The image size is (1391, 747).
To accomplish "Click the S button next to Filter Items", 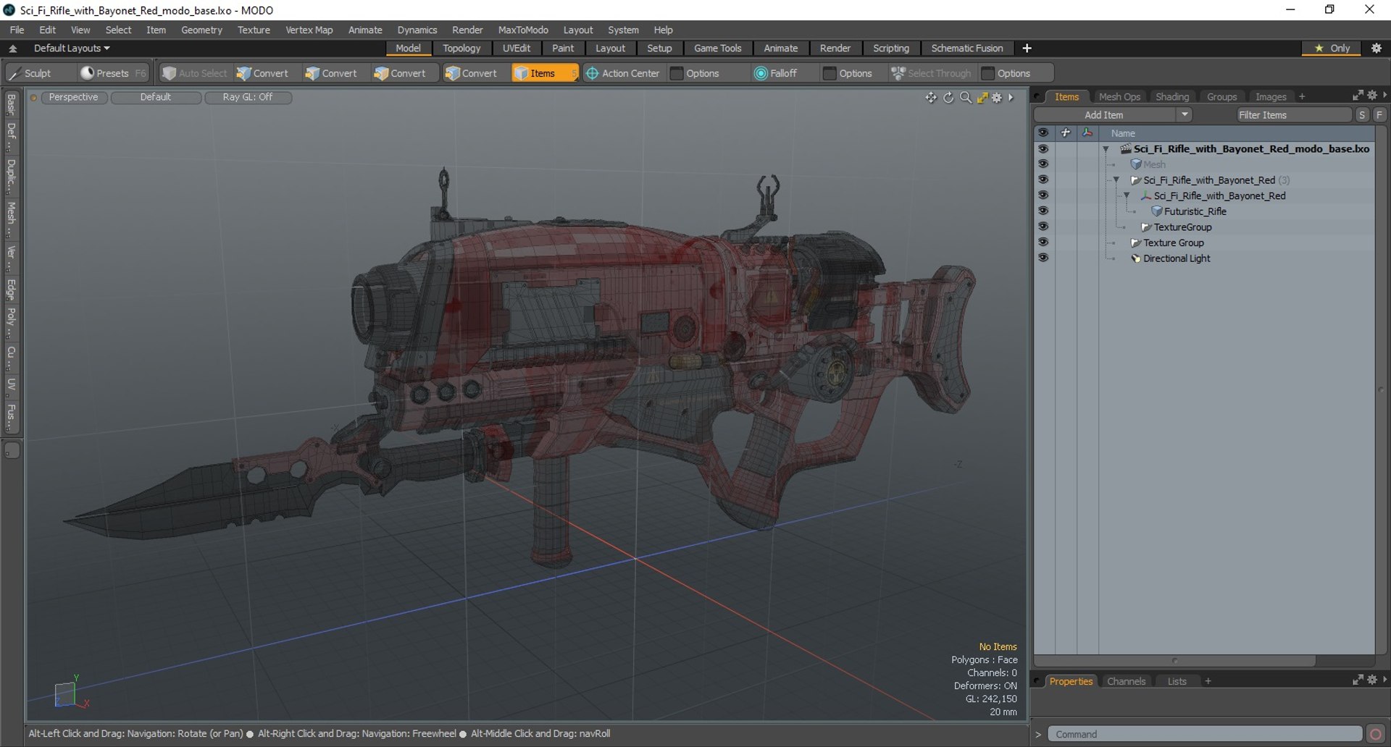I will (x=1362, y=115).
